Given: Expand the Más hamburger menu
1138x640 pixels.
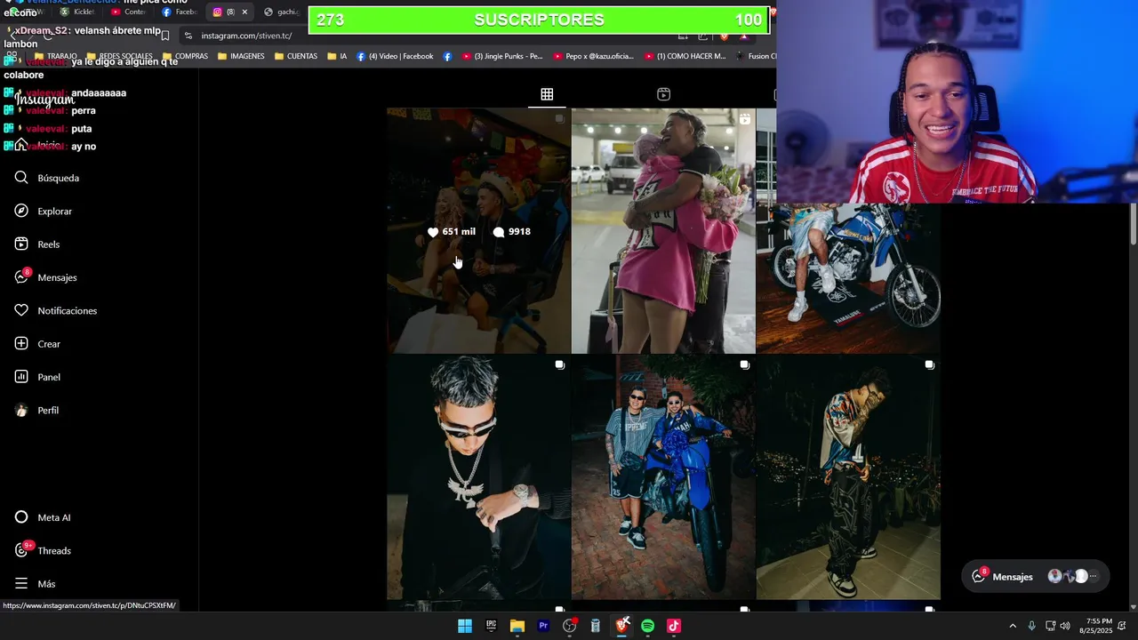Looking at the screenshot, I should pos(22,584).
